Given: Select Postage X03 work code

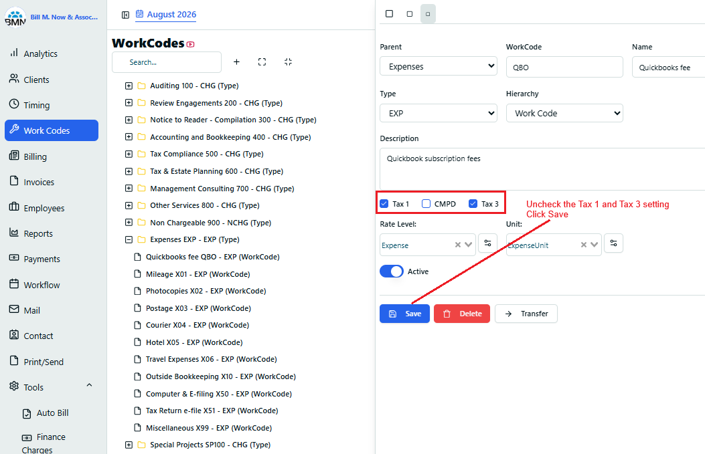Looking at the screenshot, I should [x=198, y=308].
